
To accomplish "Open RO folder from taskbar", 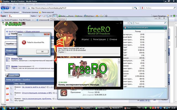I will [x=58, y=108].
